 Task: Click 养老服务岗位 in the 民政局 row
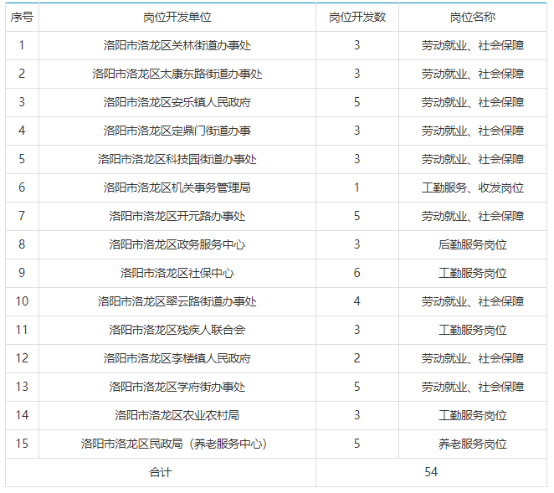[x=473, y=444]
